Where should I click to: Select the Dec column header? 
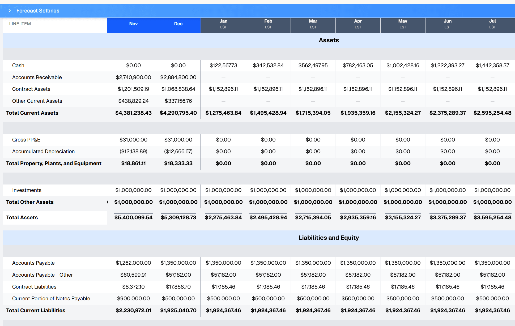tap(178, 25)
